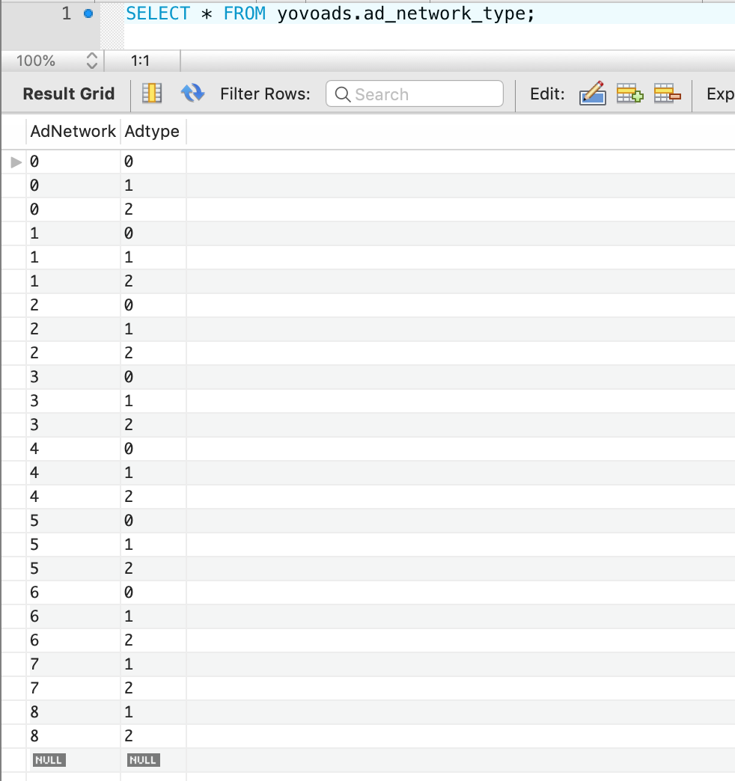Click the blue statement marker on line 1

[x=89, y=13]
